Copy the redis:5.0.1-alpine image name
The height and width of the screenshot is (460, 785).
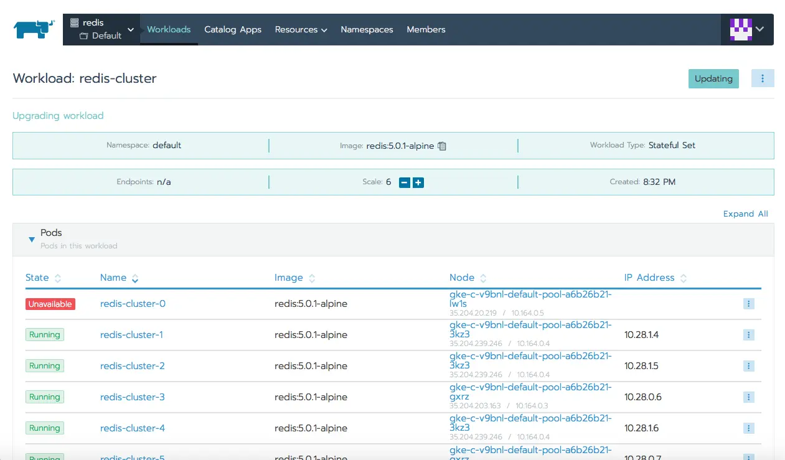pos(442,146)
